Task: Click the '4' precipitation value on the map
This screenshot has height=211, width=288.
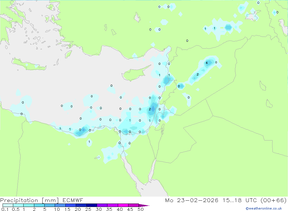Action: pyautogui.click(x=206, y=63)
